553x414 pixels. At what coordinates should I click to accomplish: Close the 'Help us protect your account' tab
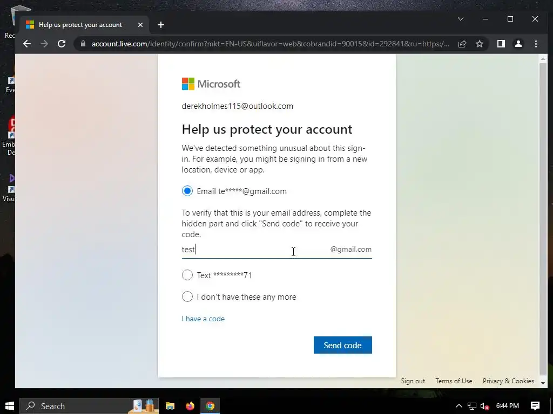pos(140,25)
